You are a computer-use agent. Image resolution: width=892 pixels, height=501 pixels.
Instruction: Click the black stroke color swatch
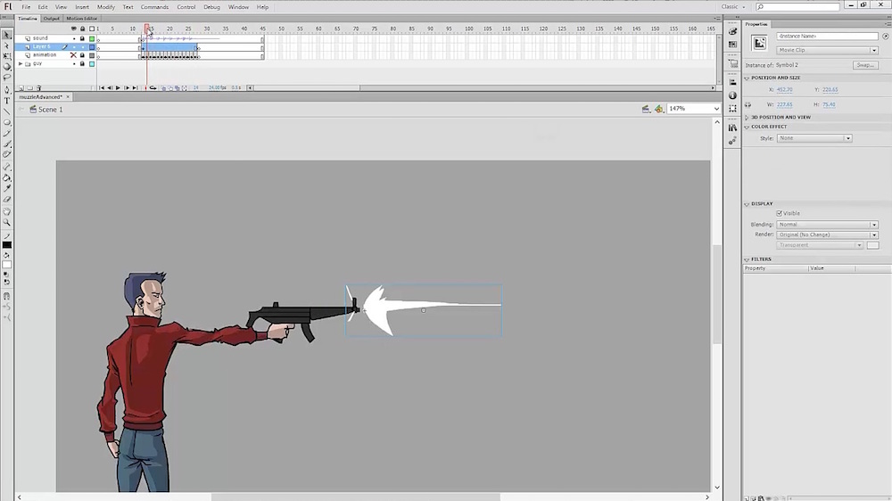[7, 244]
